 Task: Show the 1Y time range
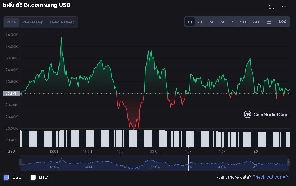(232, 22)
